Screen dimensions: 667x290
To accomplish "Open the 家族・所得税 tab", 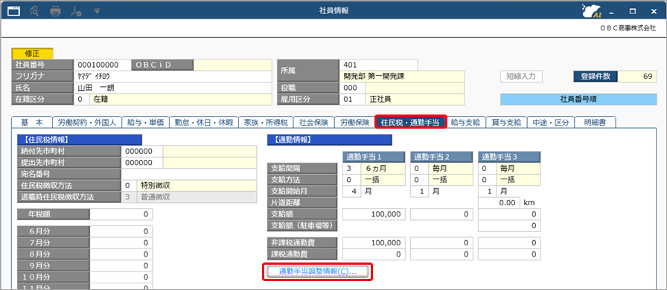I will 266,123.
